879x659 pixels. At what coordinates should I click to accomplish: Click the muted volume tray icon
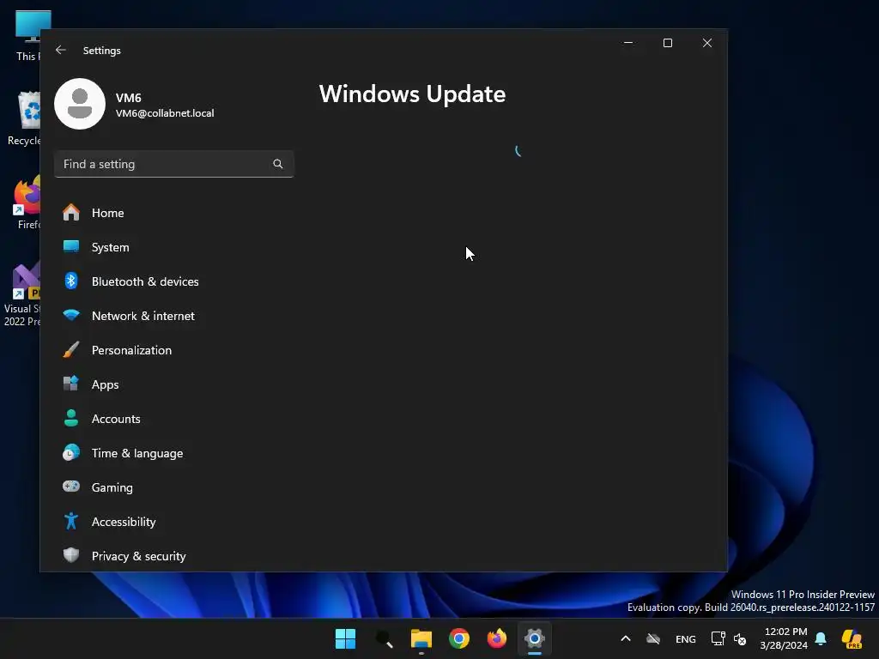(740, 638)
